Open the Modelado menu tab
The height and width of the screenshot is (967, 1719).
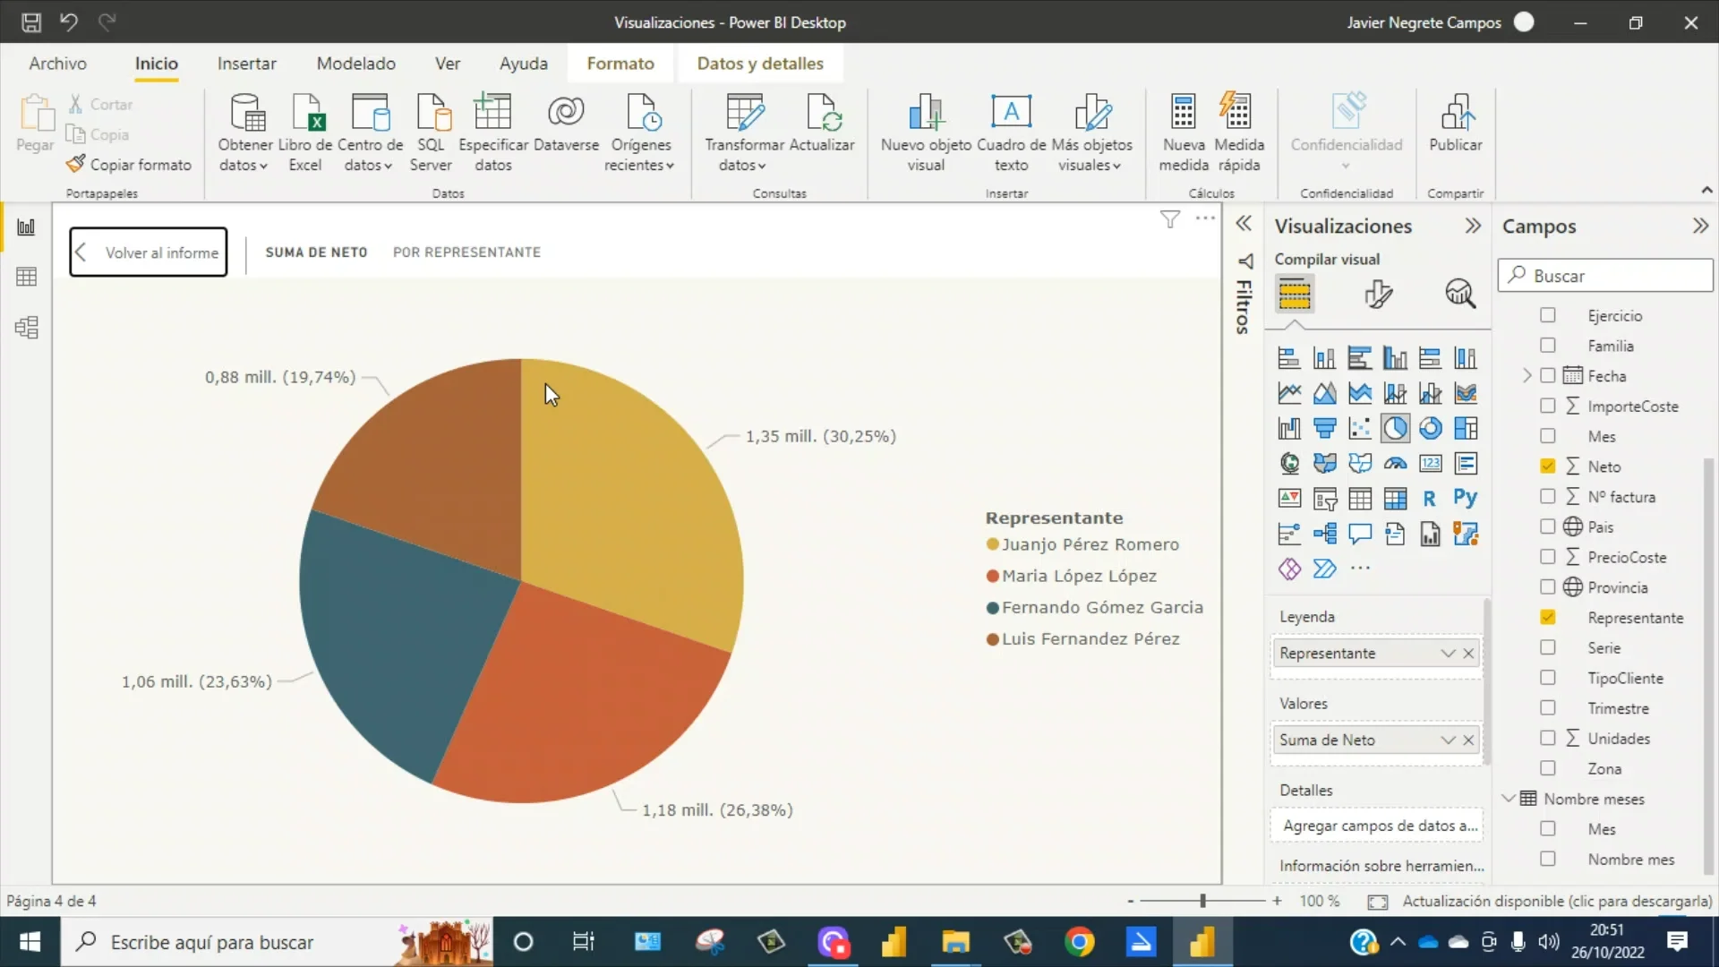click(355, 63)
